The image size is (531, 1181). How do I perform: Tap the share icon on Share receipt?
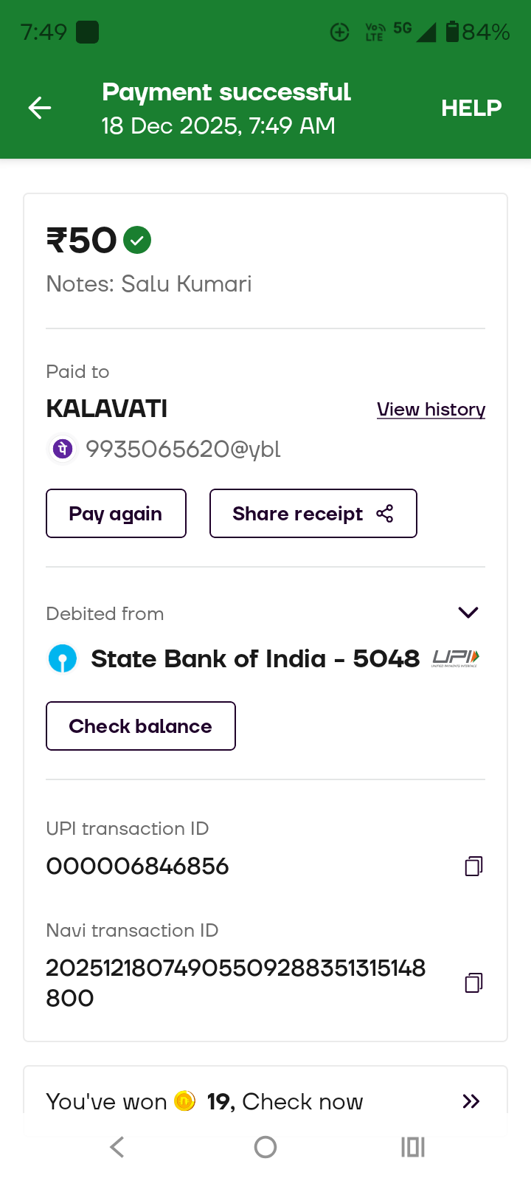coord(385,514)
